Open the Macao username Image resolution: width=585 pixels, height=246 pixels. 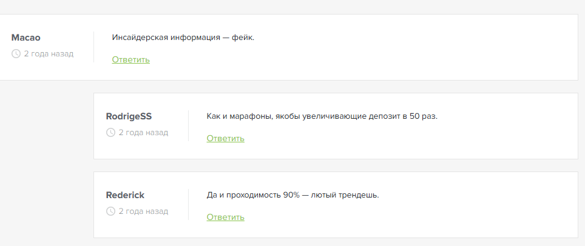(25, 38)
